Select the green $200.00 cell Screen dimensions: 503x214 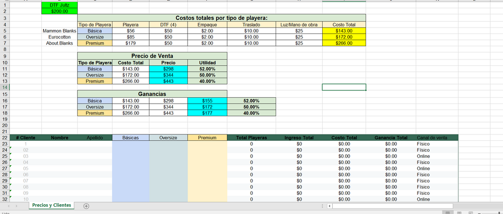point(59,11)
